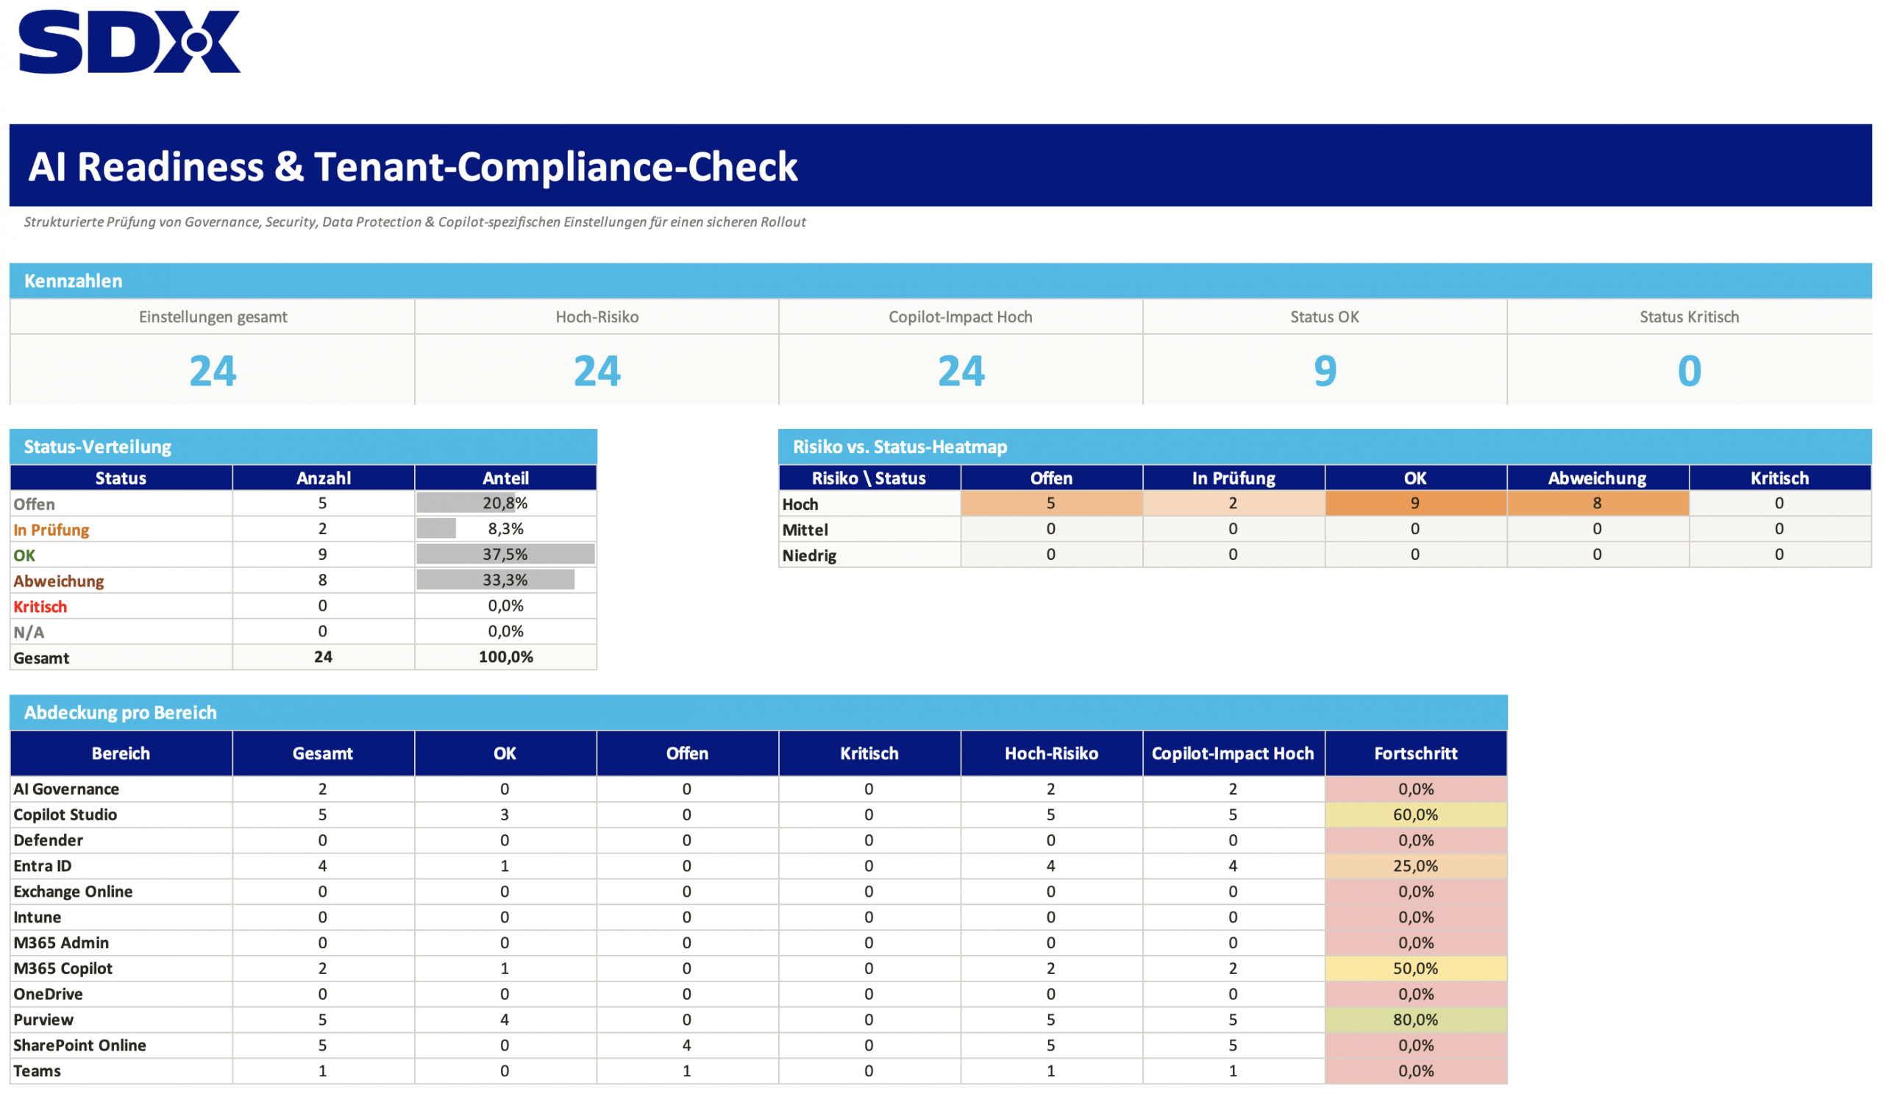Select the green OK status label
1883x1094 pixels.
[25, 555]
